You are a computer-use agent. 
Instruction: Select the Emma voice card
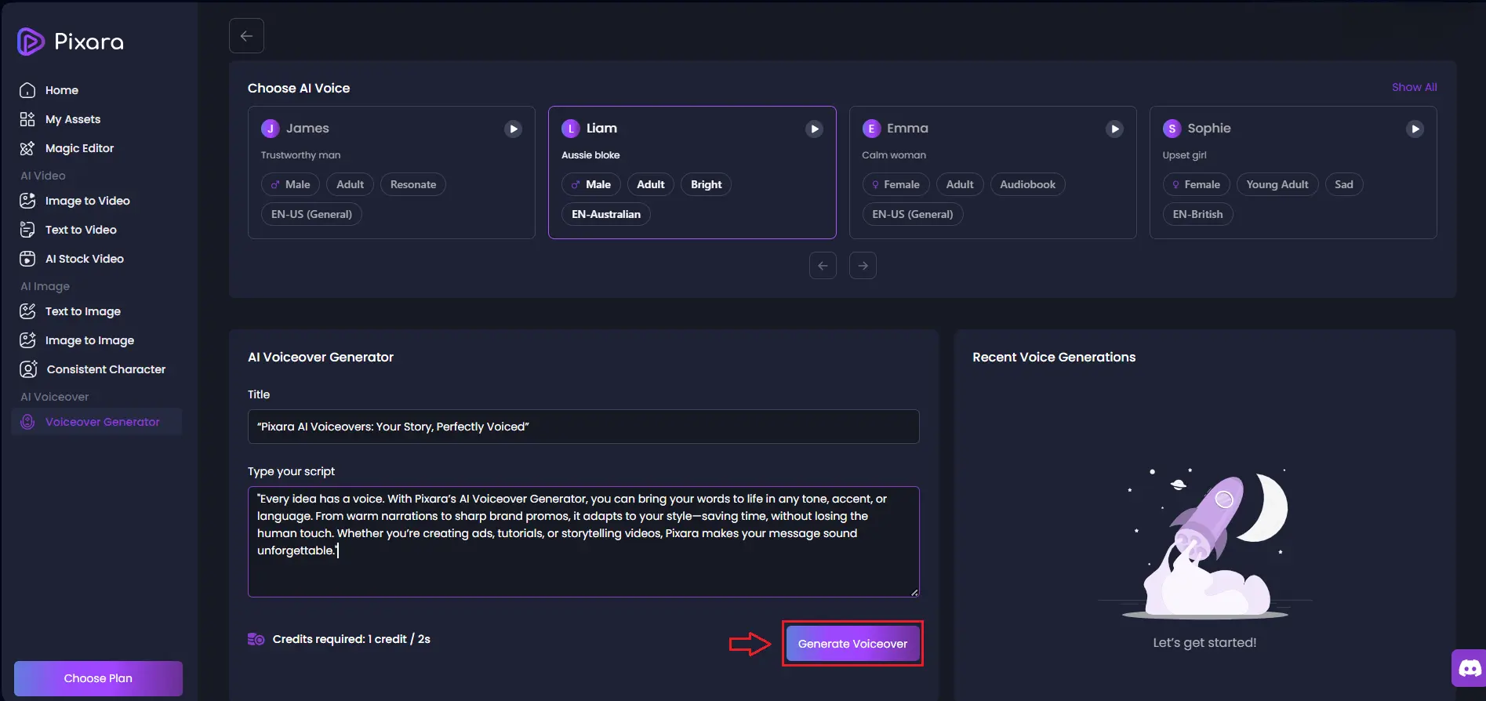click(993, 173)
